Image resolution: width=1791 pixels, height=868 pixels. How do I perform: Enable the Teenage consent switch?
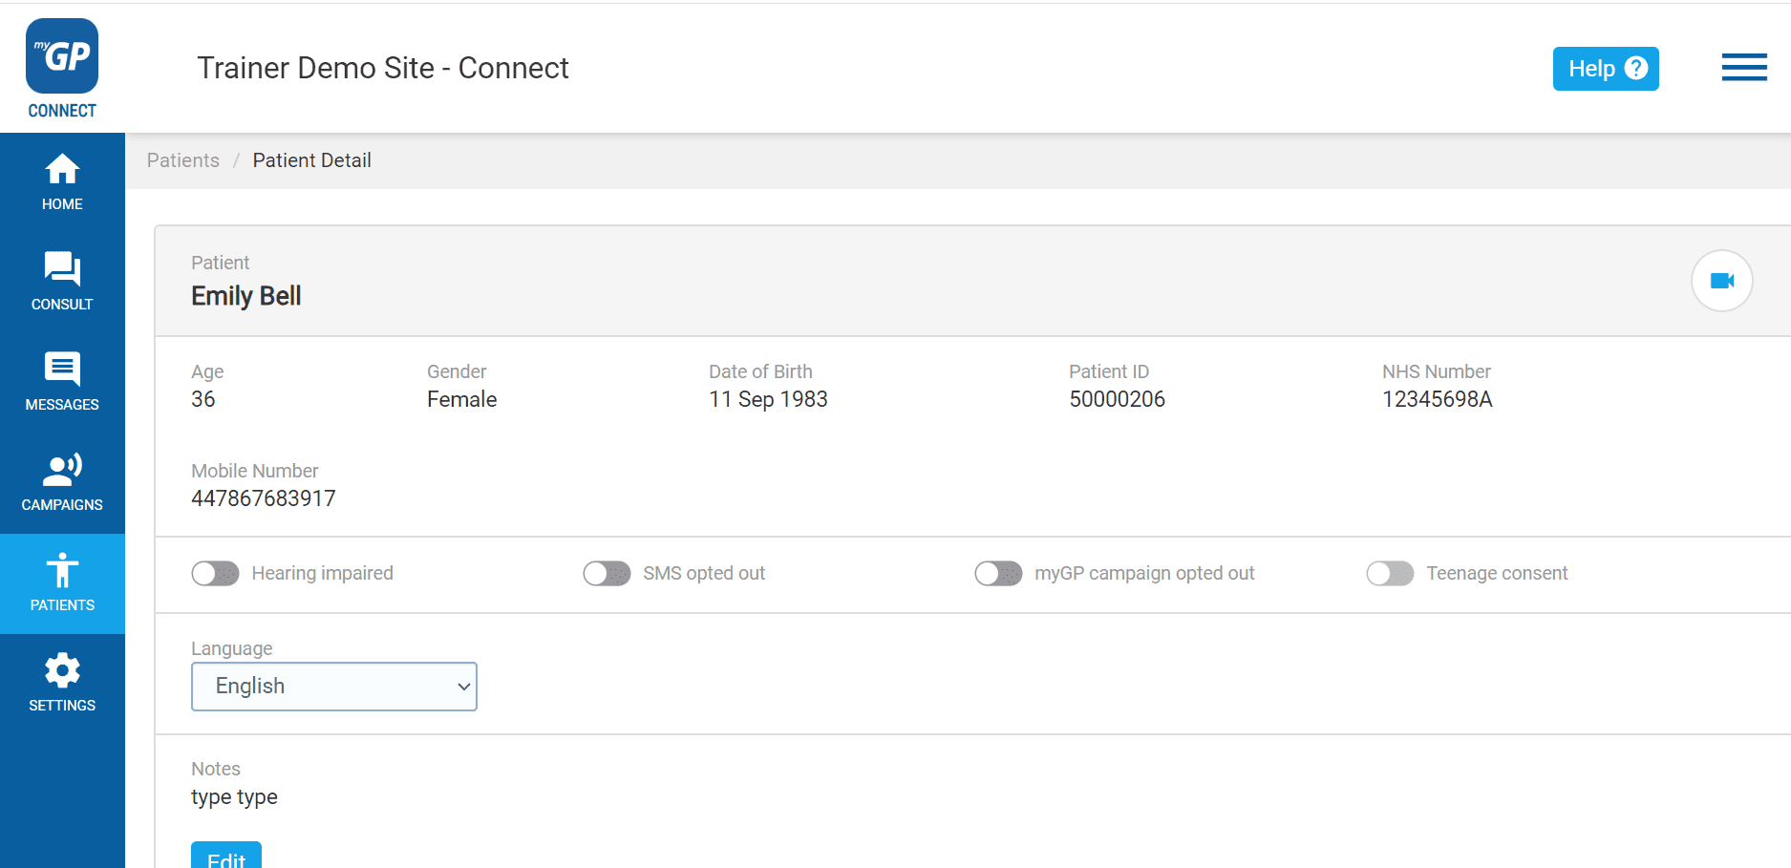[x=1390, y=573]
